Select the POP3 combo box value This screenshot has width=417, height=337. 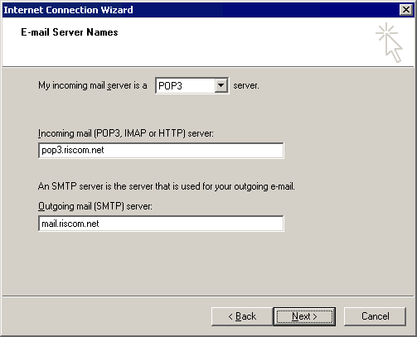pyautogui.click(x=186, y=86)
